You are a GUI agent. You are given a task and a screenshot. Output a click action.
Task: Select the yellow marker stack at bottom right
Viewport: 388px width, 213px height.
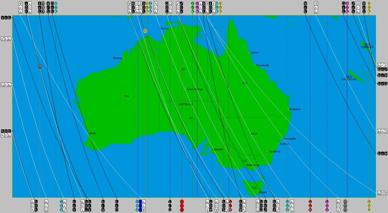pos(369,205)
